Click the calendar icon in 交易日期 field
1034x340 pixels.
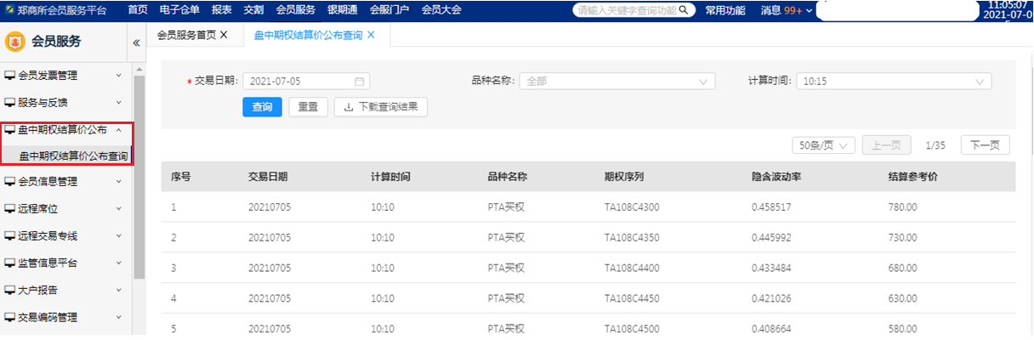coord(359,82)
